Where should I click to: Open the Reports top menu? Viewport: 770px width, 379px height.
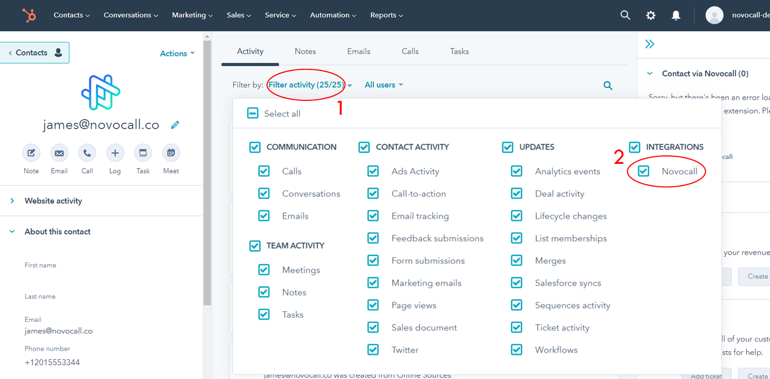(x=387, y=15)
